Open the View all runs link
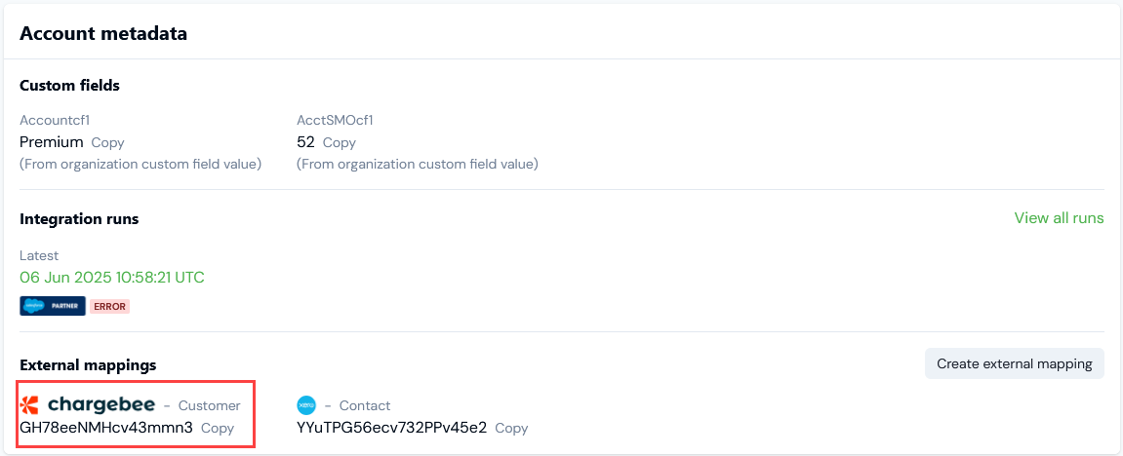 (1059, 218)
